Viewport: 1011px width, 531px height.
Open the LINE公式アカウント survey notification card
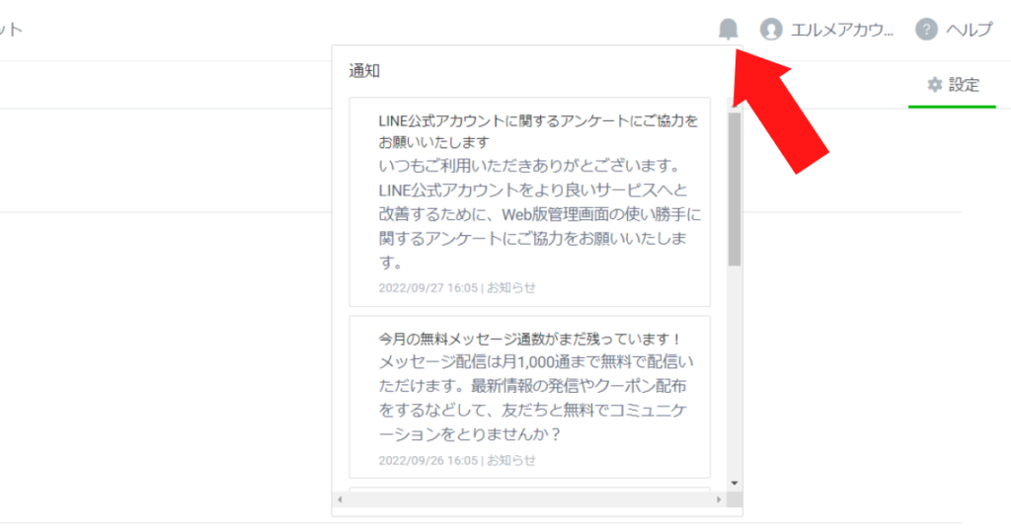pyautogui.click(x=529, y=201)
